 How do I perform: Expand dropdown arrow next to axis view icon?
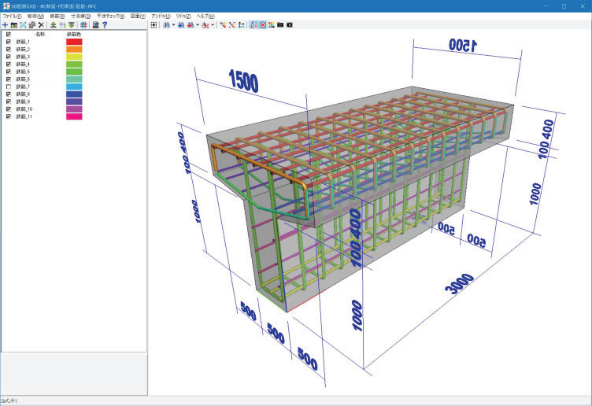pos(213,25)
